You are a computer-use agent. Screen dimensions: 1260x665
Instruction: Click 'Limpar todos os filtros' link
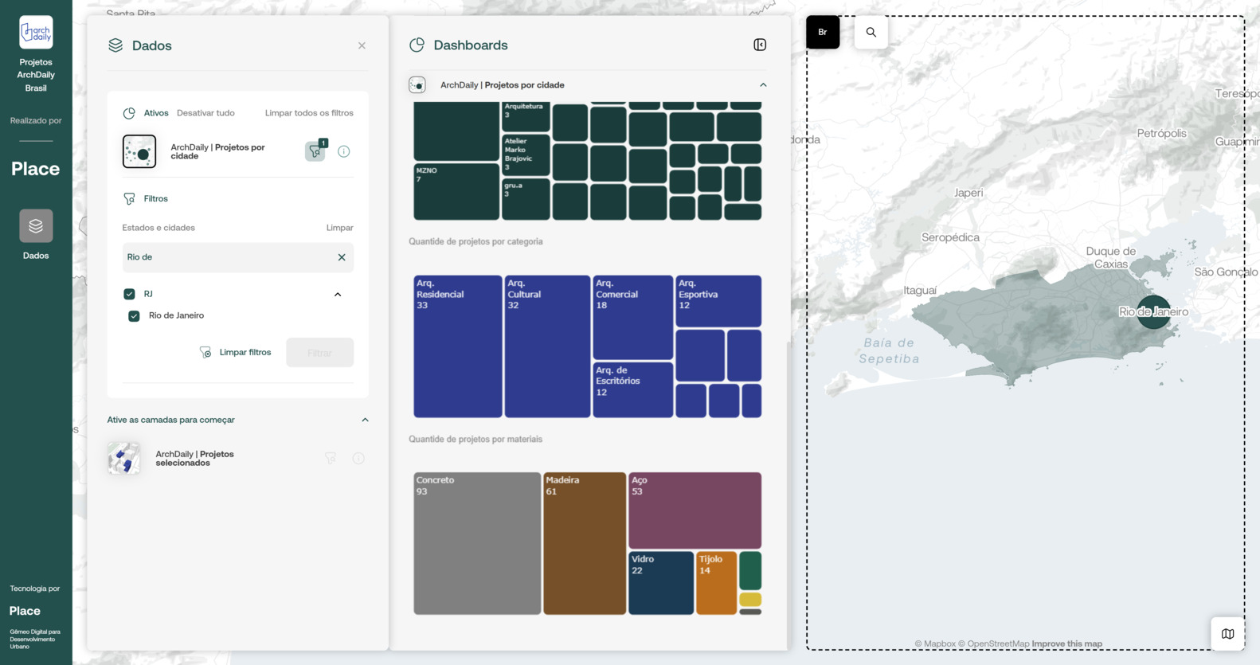click(309, 113)
